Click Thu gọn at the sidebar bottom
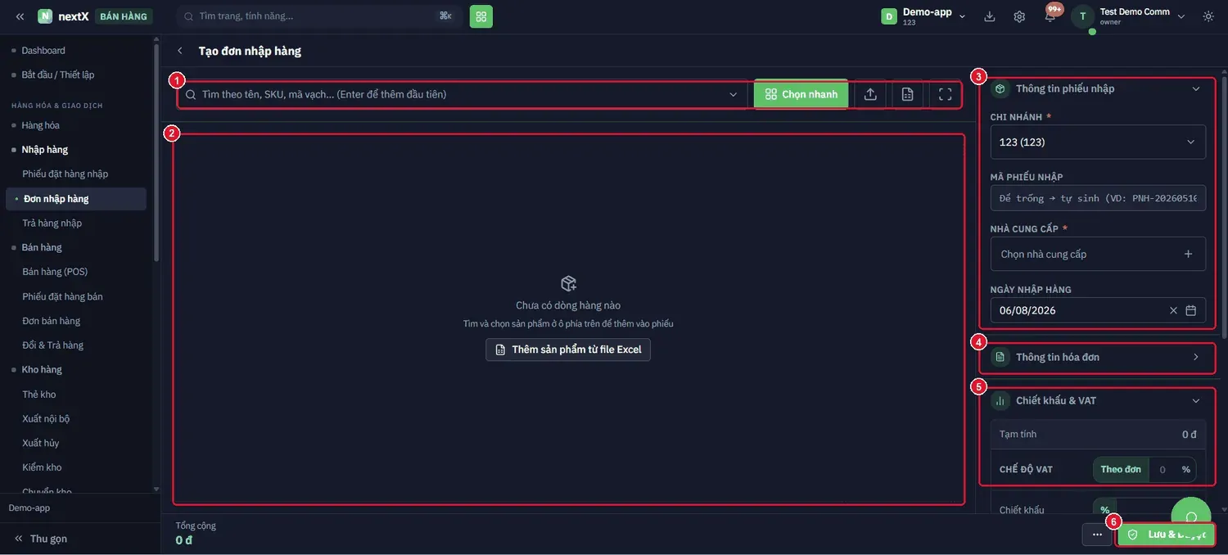Screen dimensions: 1228x555 point(41,539)
